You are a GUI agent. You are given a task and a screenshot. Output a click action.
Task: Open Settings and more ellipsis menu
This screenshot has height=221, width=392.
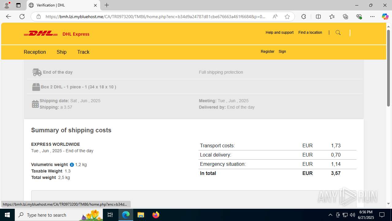[x=372, y=17]
